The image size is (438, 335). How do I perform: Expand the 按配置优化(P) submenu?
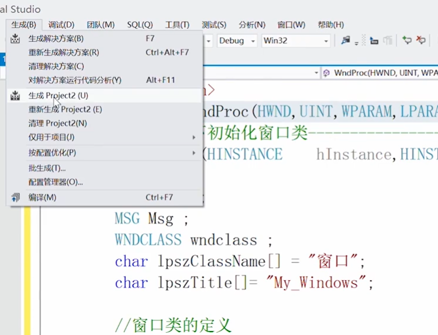105,153
